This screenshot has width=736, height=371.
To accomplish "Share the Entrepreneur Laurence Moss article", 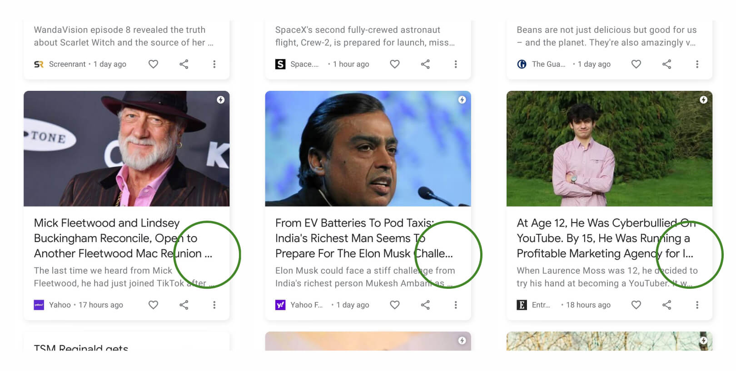I will 666,305.
